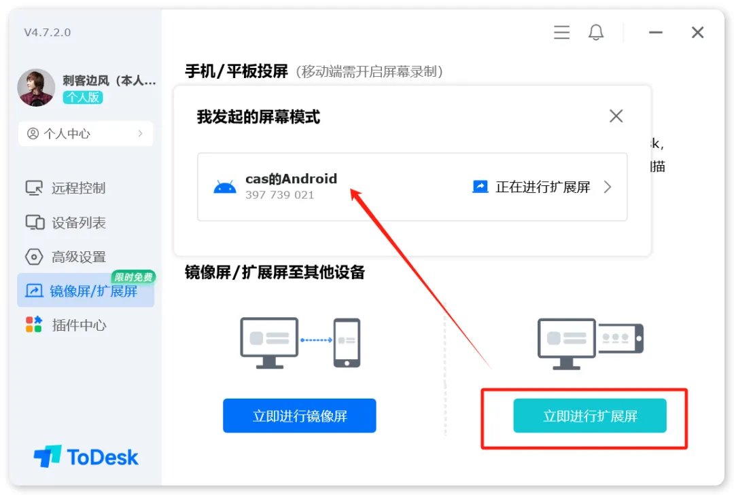The image size is (734, 495).
Task: Select 镜像屏/扩展屏 menu item
Action: pos(86,291)
